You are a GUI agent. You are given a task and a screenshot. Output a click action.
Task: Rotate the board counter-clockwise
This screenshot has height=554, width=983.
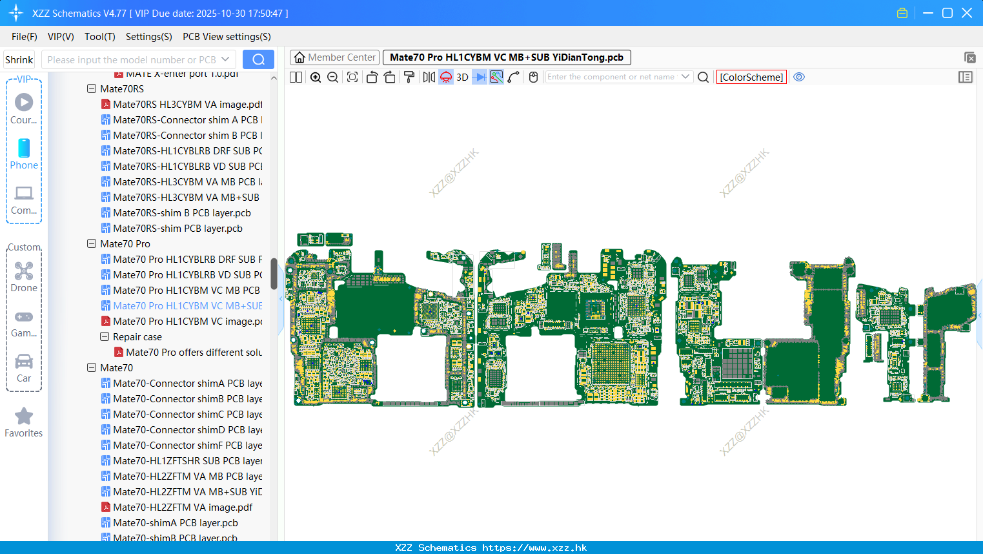tap(372, 77)
